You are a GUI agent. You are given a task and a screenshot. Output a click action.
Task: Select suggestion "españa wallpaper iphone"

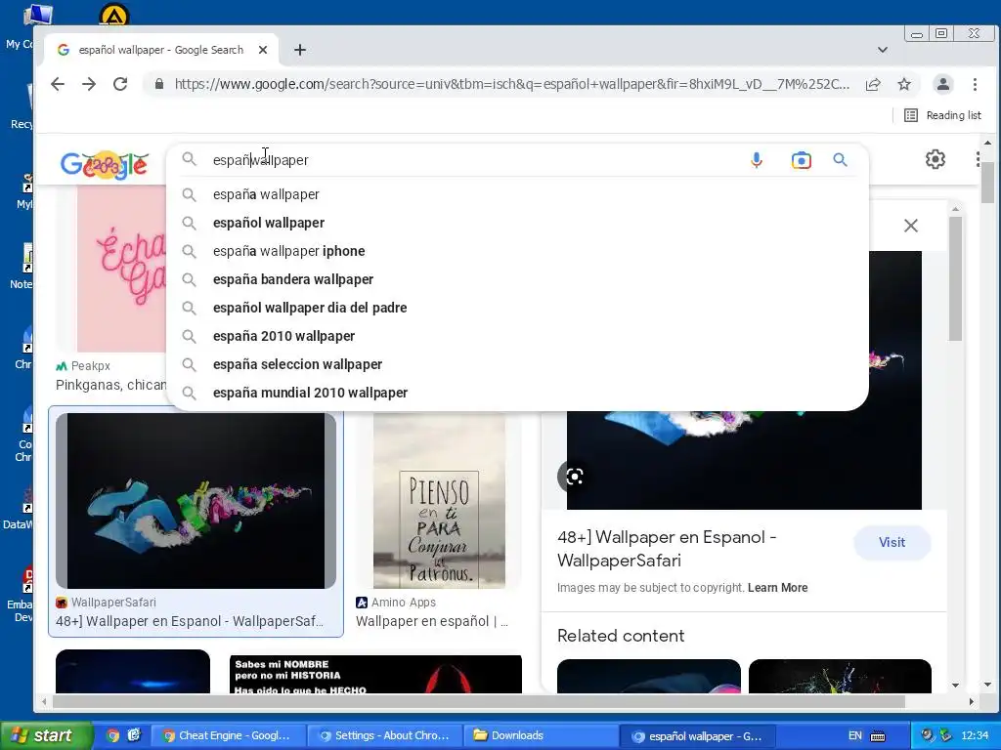coord(517,251)
